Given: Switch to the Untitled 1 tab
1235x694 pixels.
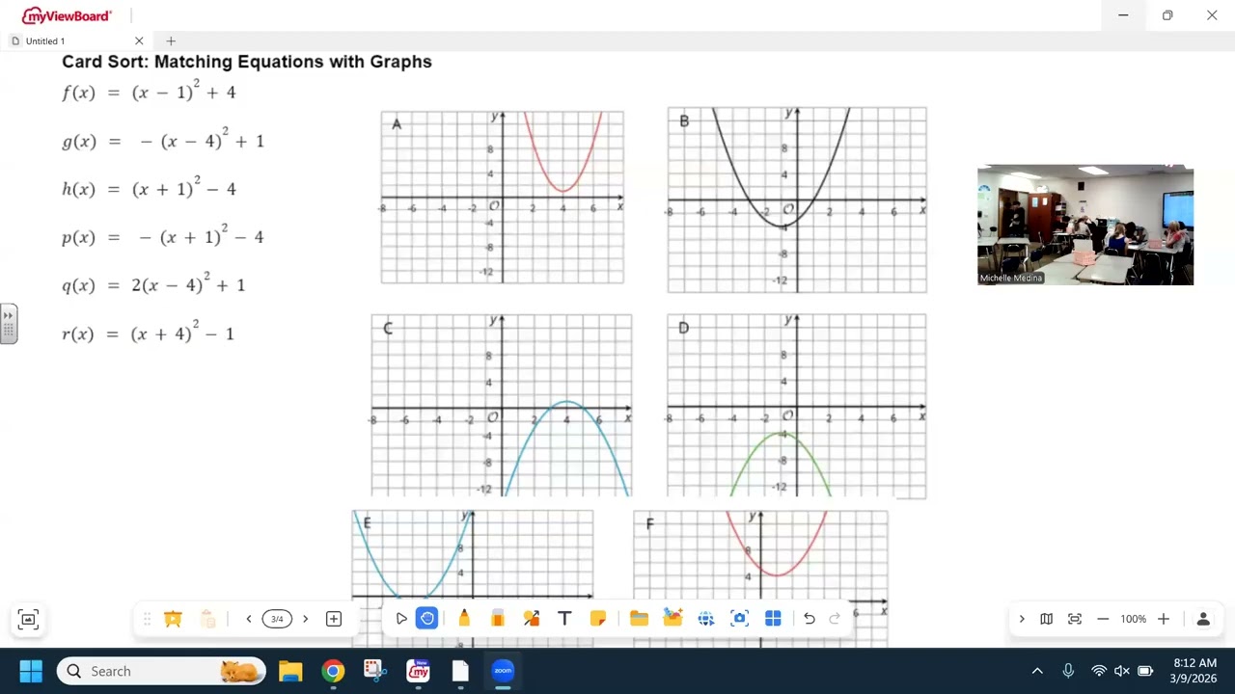Looking at the screenshot, I should click(x=45, y=41).
